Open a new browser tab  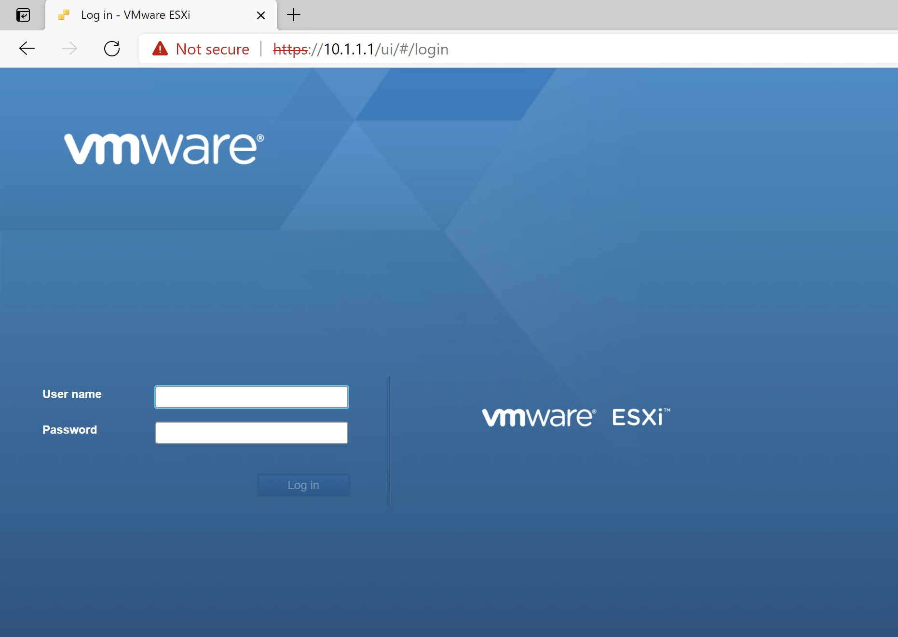(293, 15)
